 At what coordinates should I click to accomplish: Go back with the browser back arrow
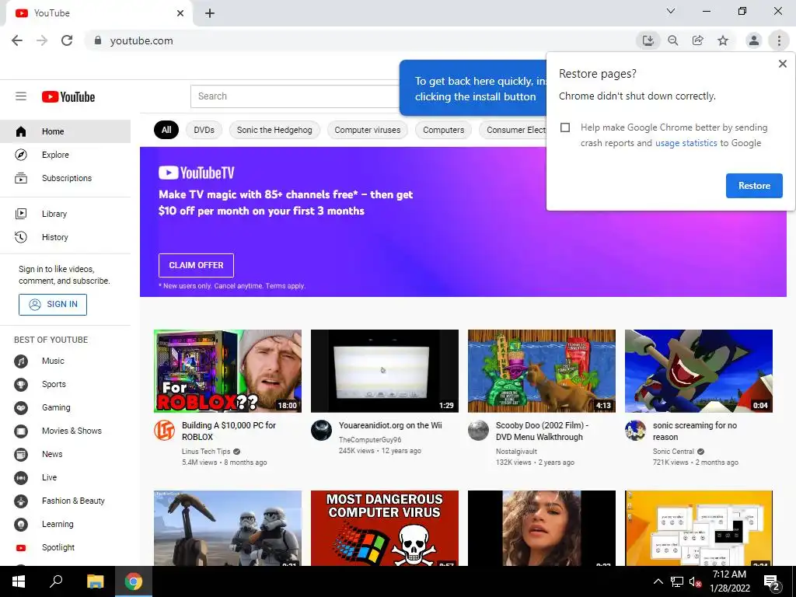pos(17,40)
